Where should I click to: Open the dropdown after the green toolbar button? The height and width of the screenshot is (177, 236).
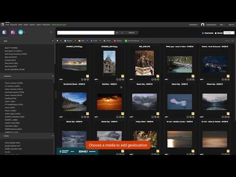pos(75,41)
